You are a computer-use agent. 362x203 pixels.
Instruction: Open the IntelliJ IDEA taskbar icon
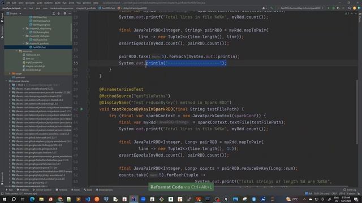[x=133, y=199]
